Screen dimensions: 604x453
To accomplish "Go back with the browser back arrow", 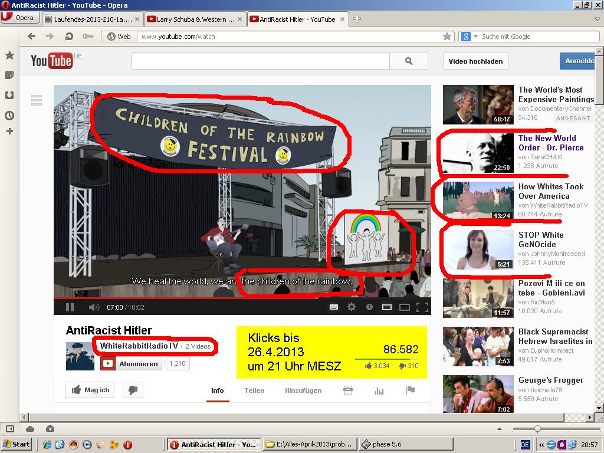I will pos(32,36).
